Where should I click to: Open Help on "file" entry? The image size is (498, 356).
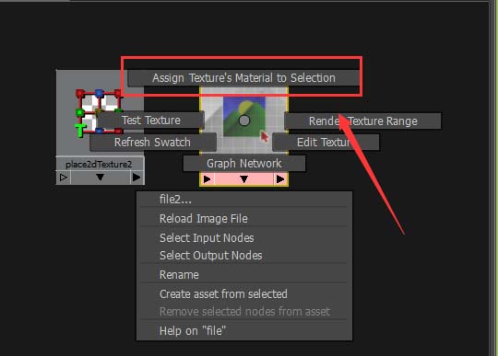pos(244,330)
